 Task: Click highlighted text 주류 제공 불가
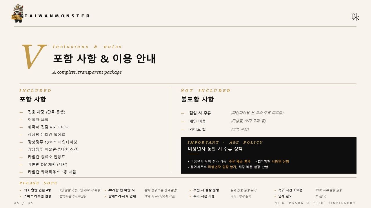(239, 161)
